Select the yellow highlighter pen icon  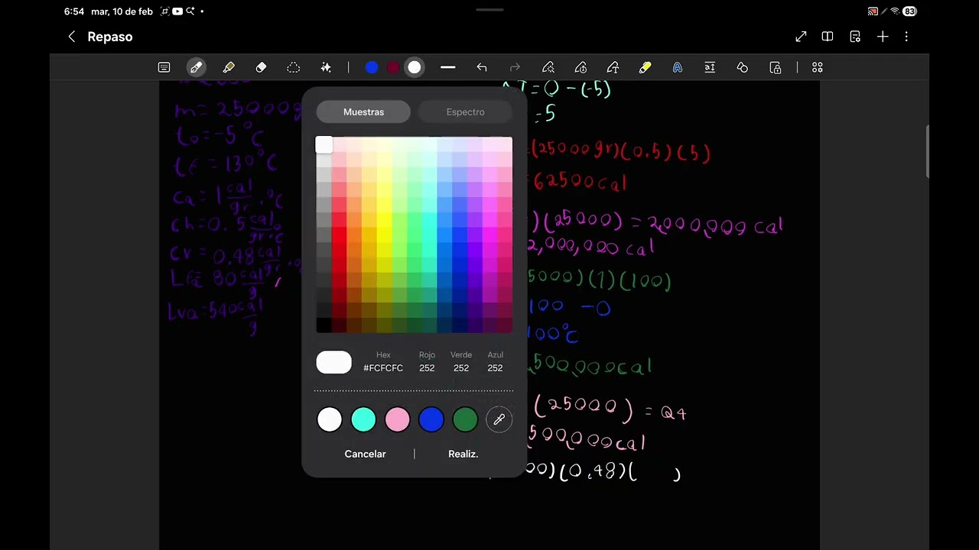[x=645, y=68]
